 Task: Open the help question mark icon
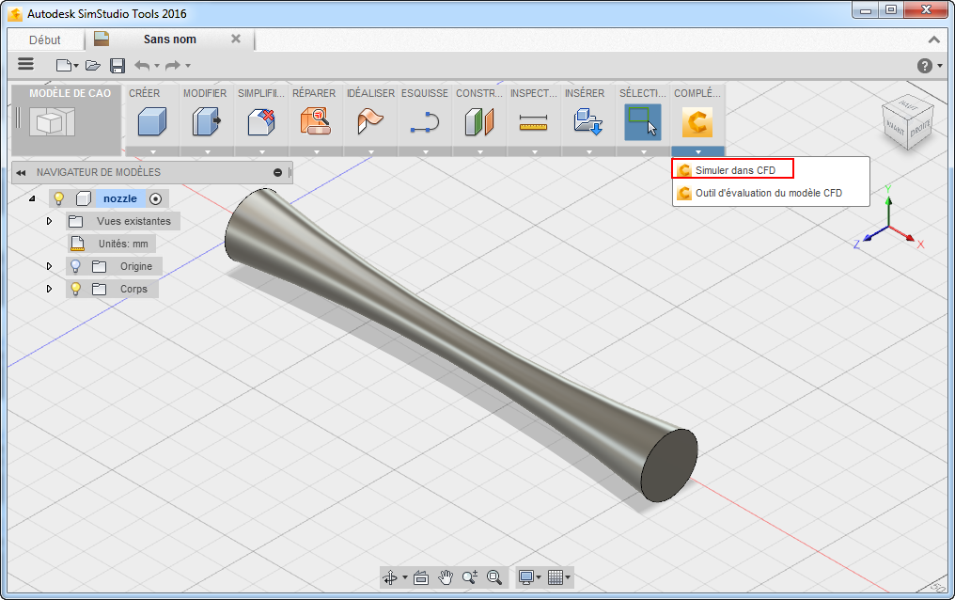point(925,66)
